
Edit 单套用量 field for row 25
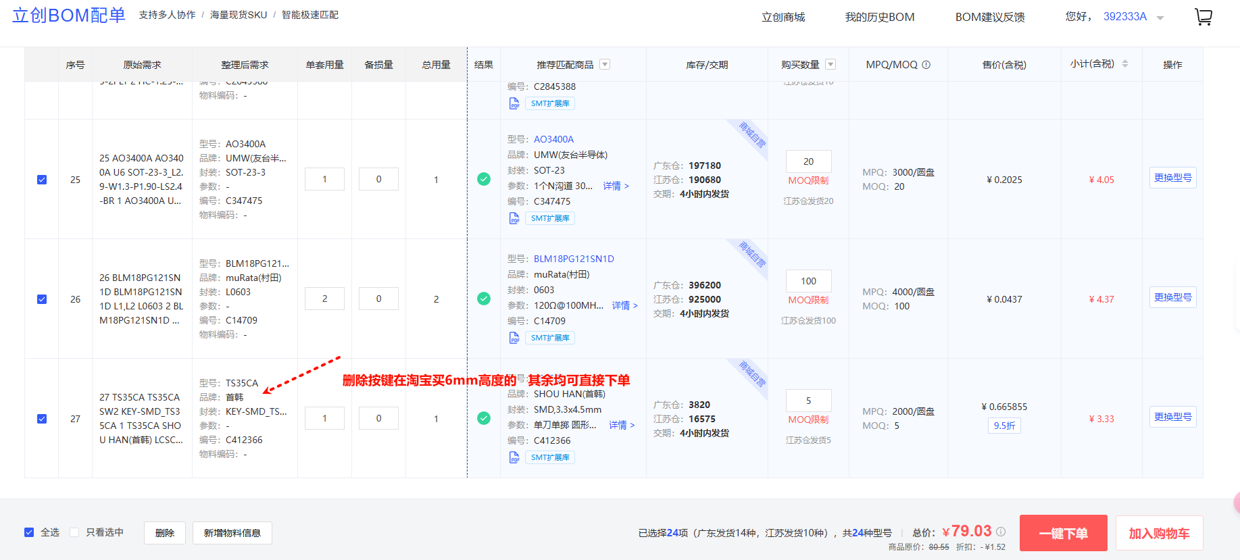point(324,179)
